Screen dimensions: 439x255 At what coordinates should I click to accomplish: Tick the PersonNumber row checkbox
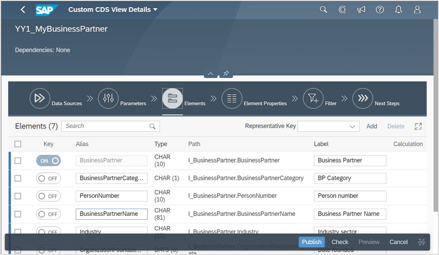(x=18, y=196)
